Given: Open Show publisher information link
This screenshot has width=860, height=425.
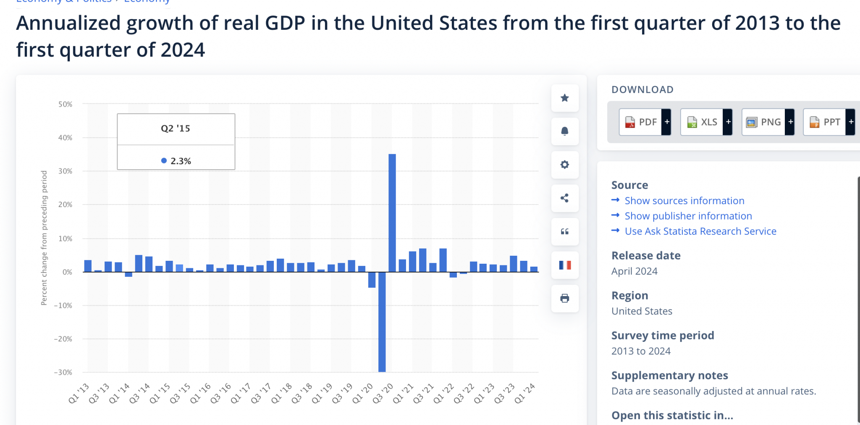Looking at the screenshot, I should (688, 216).
